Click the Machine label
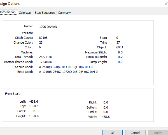 click(27, 52)
